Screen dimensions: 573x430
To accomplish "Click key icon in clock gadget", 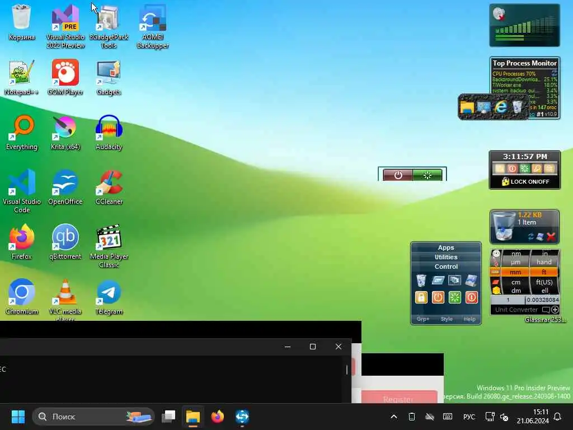I will (x=537, y=169).
